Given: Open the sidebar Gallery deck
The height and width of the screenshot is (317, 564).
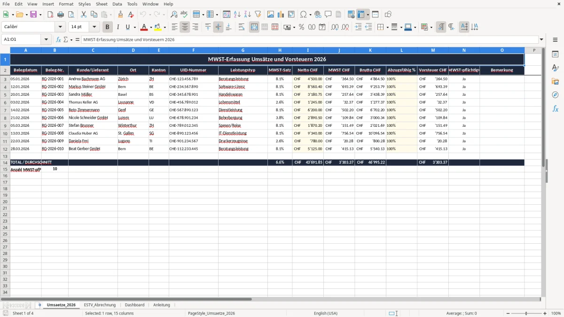Looking at the screenshot, I should click(555, 82).
